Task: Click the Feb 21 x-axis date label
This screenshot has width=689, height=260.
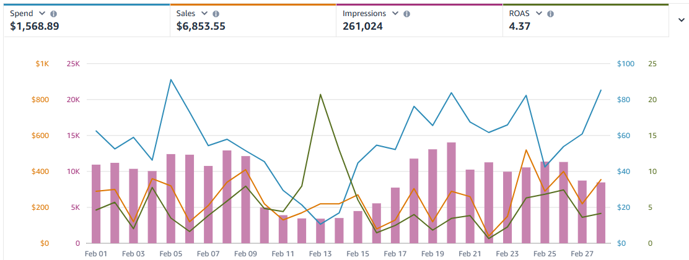Action: [470, 254]
